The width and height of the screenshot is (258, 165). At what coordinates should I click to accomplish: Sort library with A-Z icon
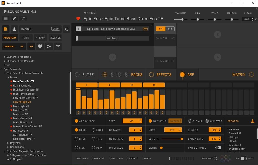(31, 46)
